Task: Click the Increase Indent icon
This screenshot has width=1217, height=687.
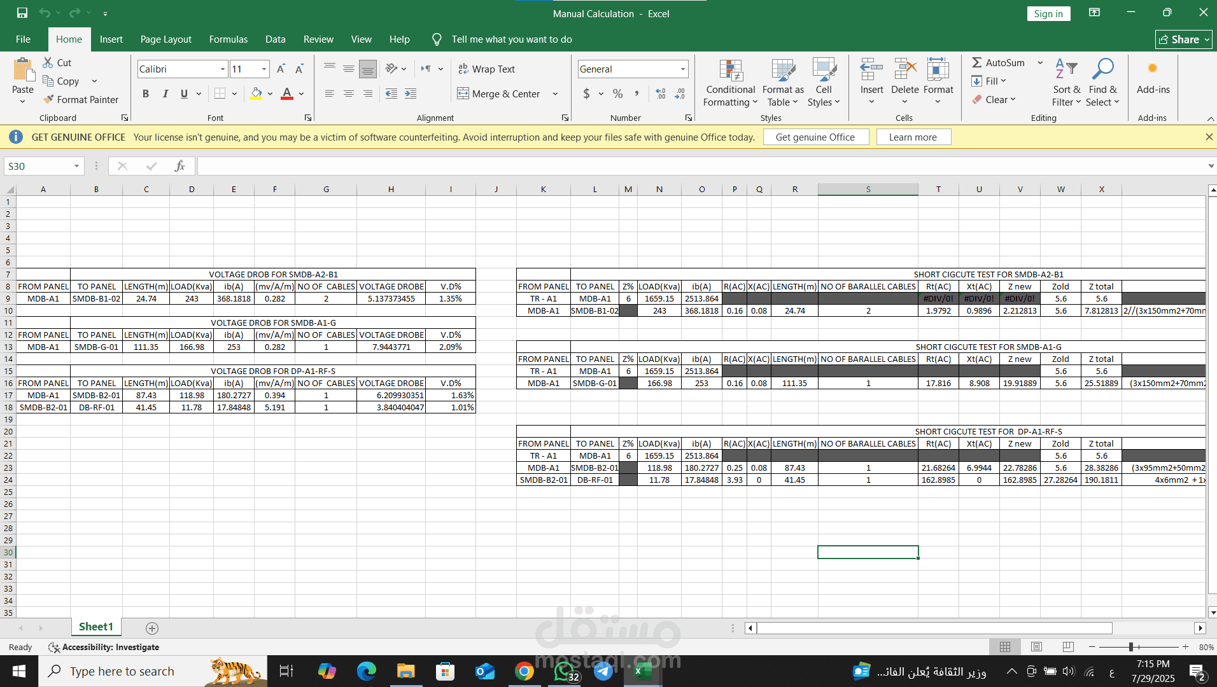Action: (411, 94)
